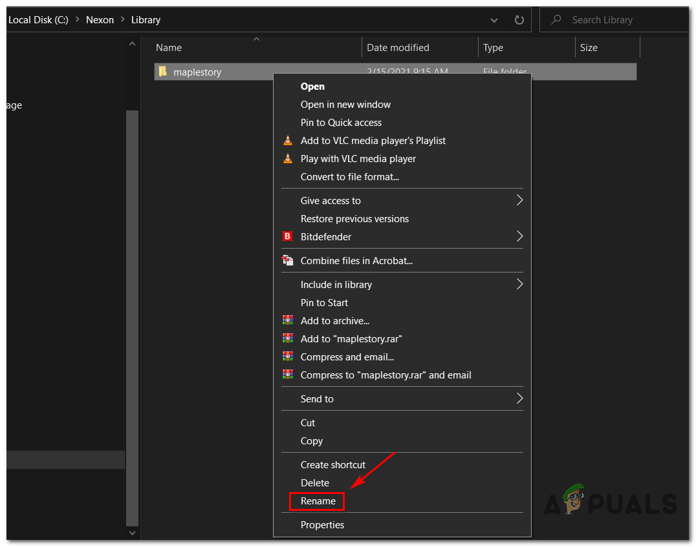Click the VLC cone icon beside Add to Playlist
Viewport: 696px width, 547px height.
pyautogui.click(x=288, y=141)
